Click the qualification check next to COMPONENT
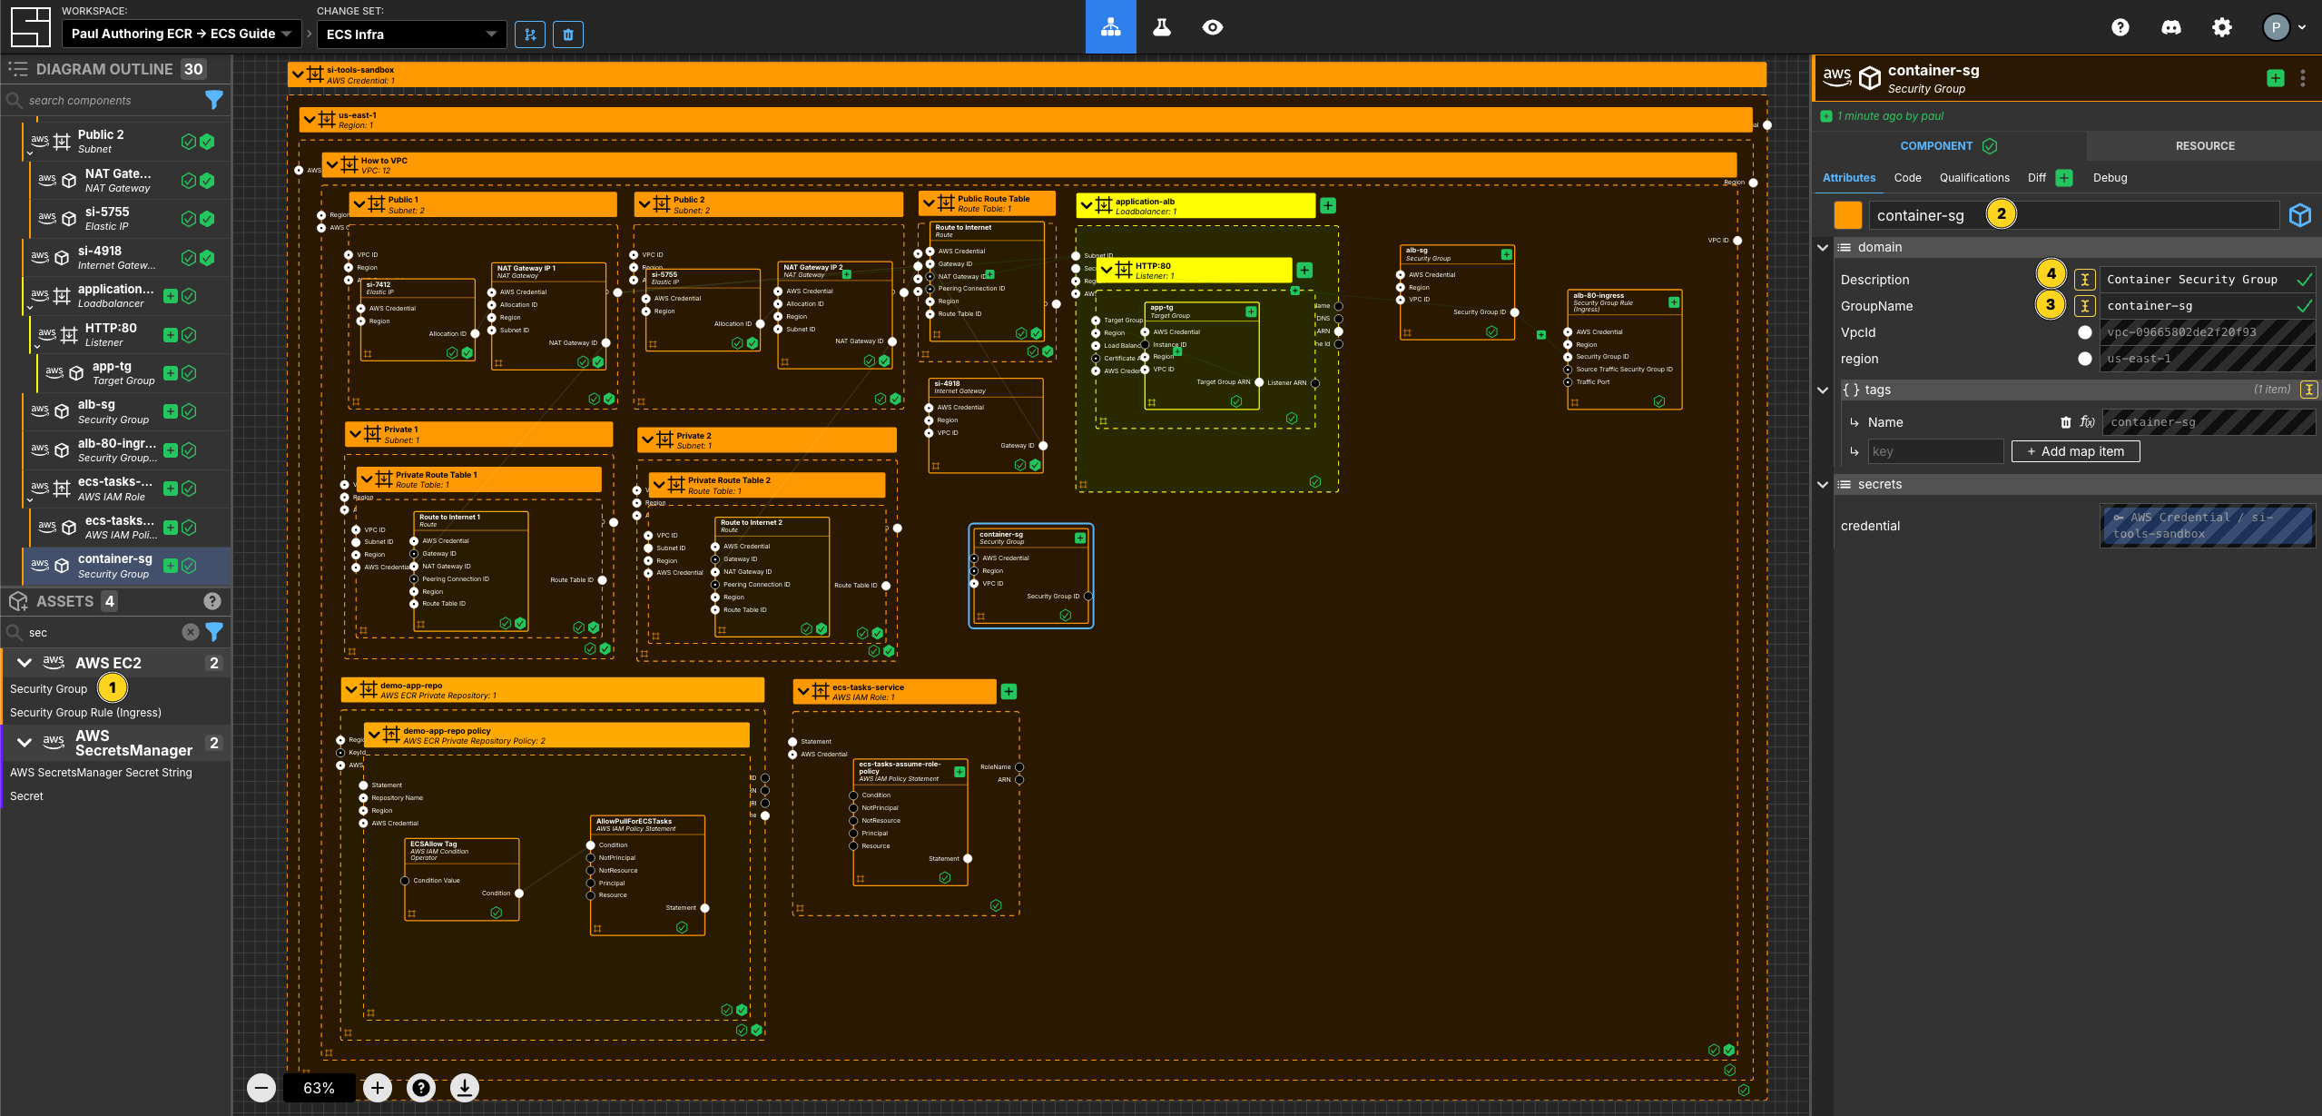 point(1990,146)
